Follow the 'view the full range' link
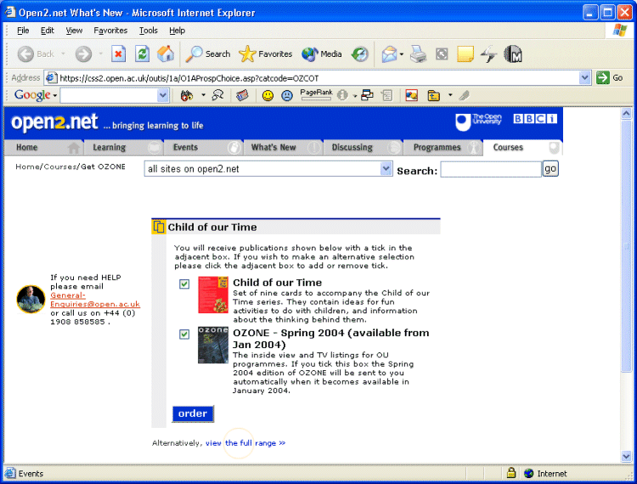This screenshot has height=484, width=637. (245, 443)
